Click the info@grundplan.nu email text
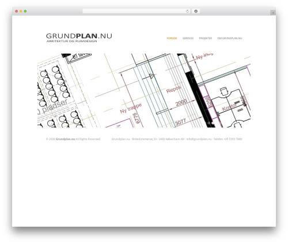Viewport: 288px width, 244px height. click(199, 139)
